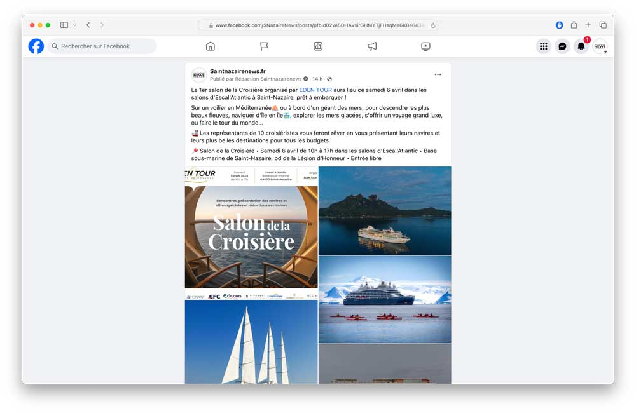Open the Ads megaphone icon

pos(372,46)
